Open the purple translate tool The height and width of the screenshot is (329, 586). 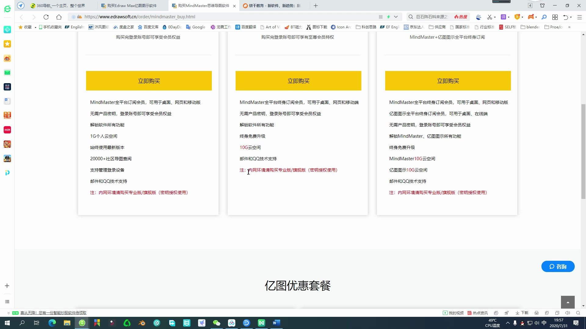pos(503,17)
